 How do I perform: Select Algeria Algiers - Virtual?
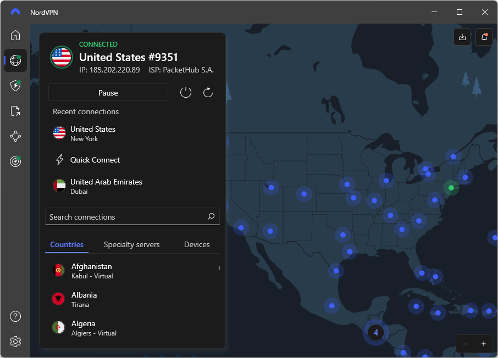pyautogui.click(x=132, y=328)
